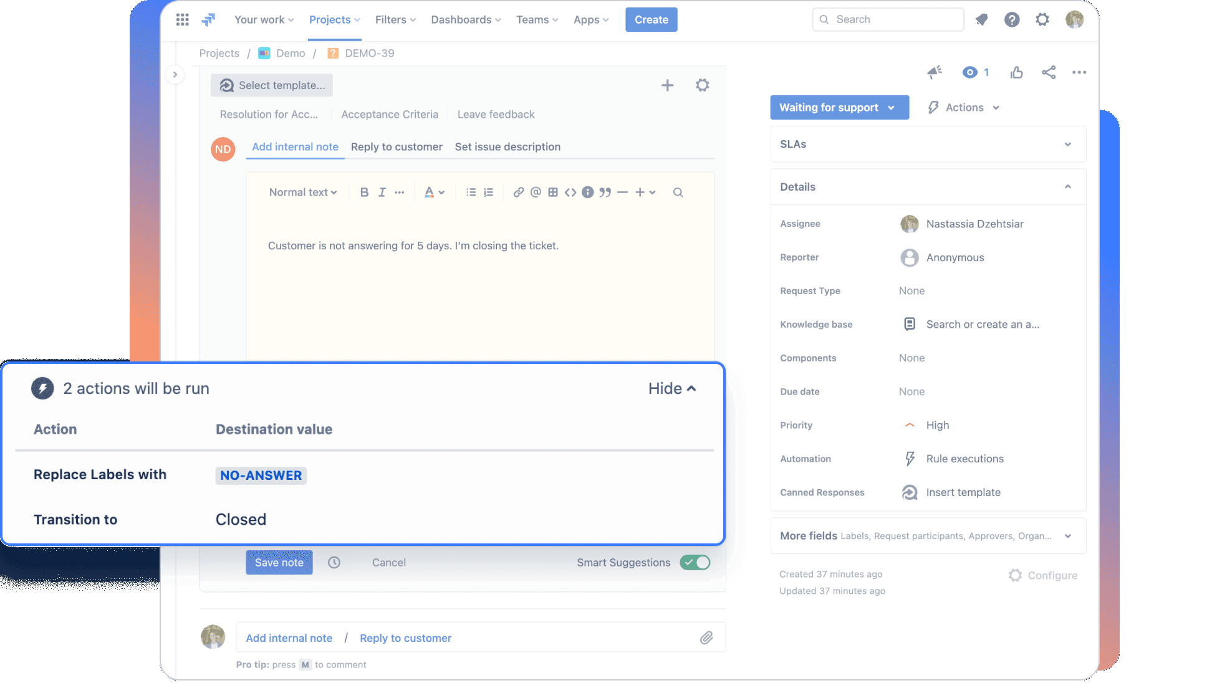Disable Smart Suggestions
The width and height of the screenshot is (1212, 683).
695,562
